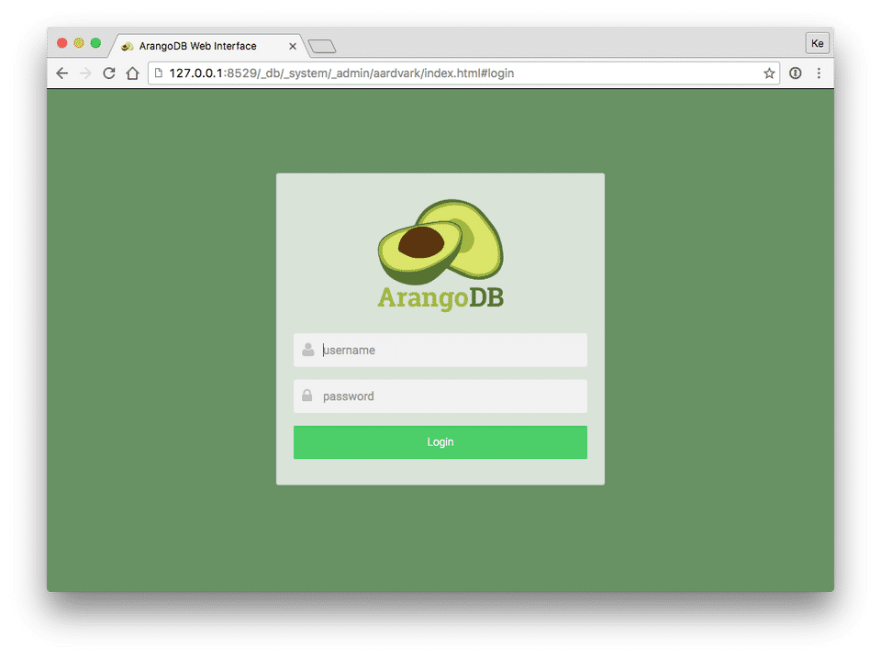Click the circular extension icon beside star
The height and width of the screenshot is (659, 881).
[795, 73]
